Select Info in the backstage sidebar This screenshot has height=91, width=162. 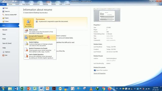[10, 25]
